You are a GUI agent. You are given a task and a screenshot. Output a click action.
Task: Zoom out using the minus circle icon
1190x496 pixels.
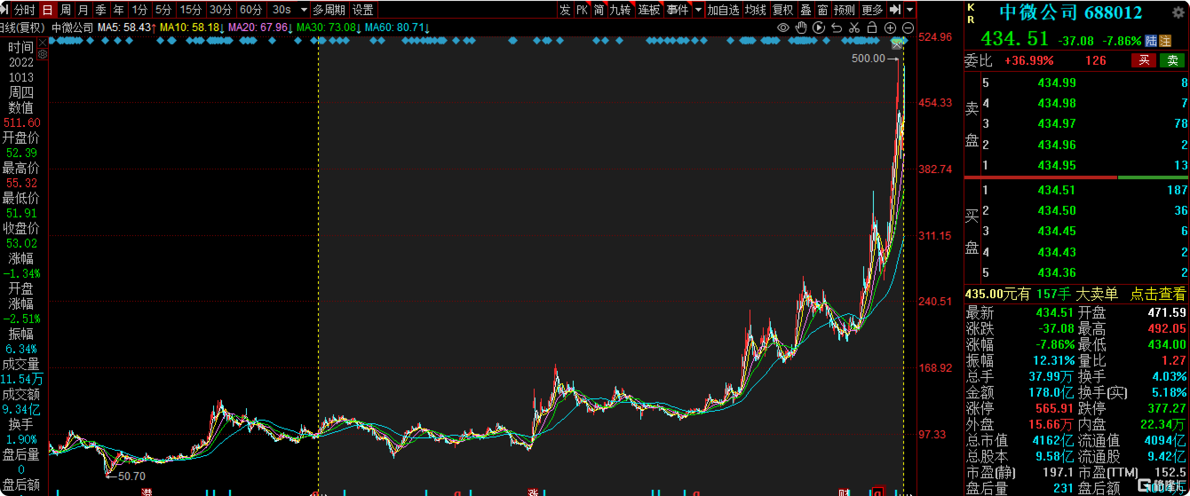pos(908,28)
